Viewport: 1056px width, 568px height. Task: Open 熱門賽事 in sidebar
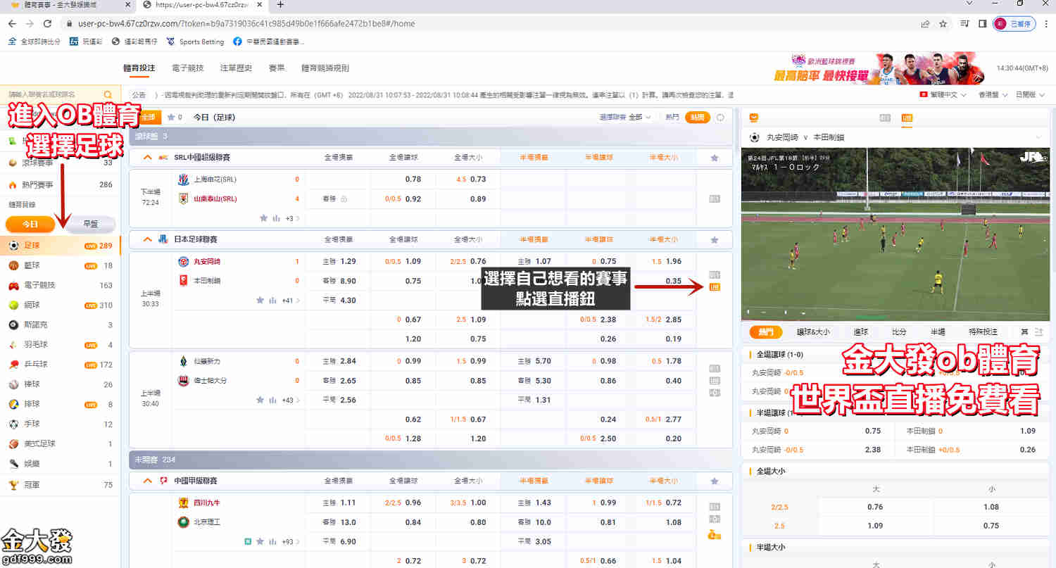[61, 185]
